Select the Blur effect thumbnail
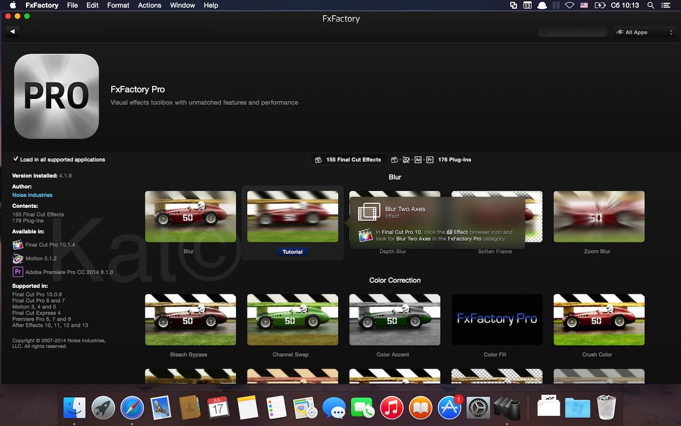 [190, 216]
